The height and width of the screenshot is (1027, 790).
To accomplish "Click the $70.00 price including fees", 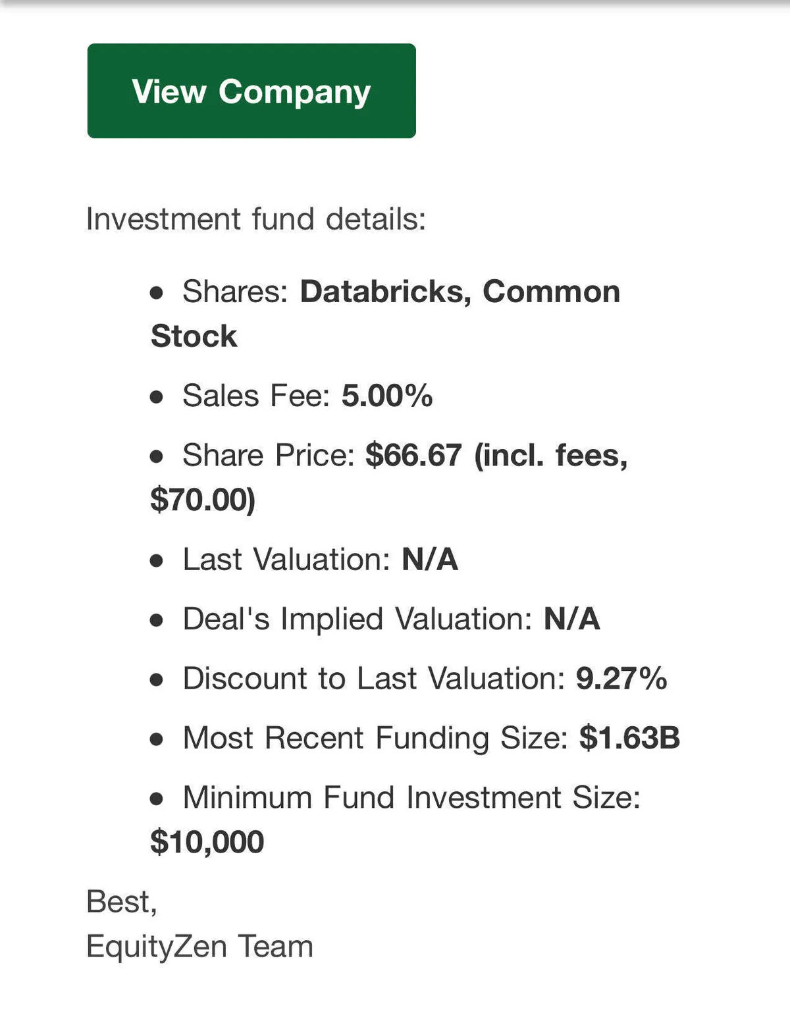I will point(201,499).
